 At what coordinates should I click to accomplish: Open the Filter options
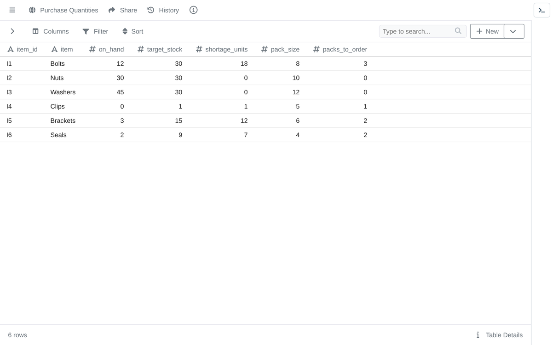(95, 31)
